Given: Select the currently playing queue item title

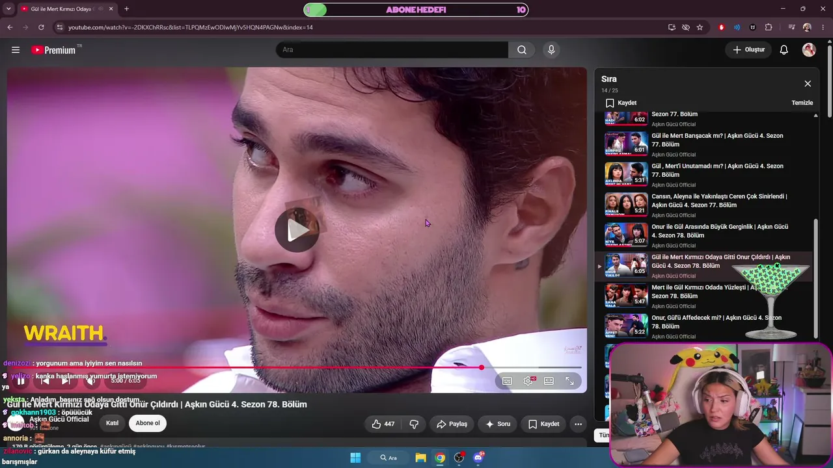Looking at the screenshot, I should click(x=720, y=261).
